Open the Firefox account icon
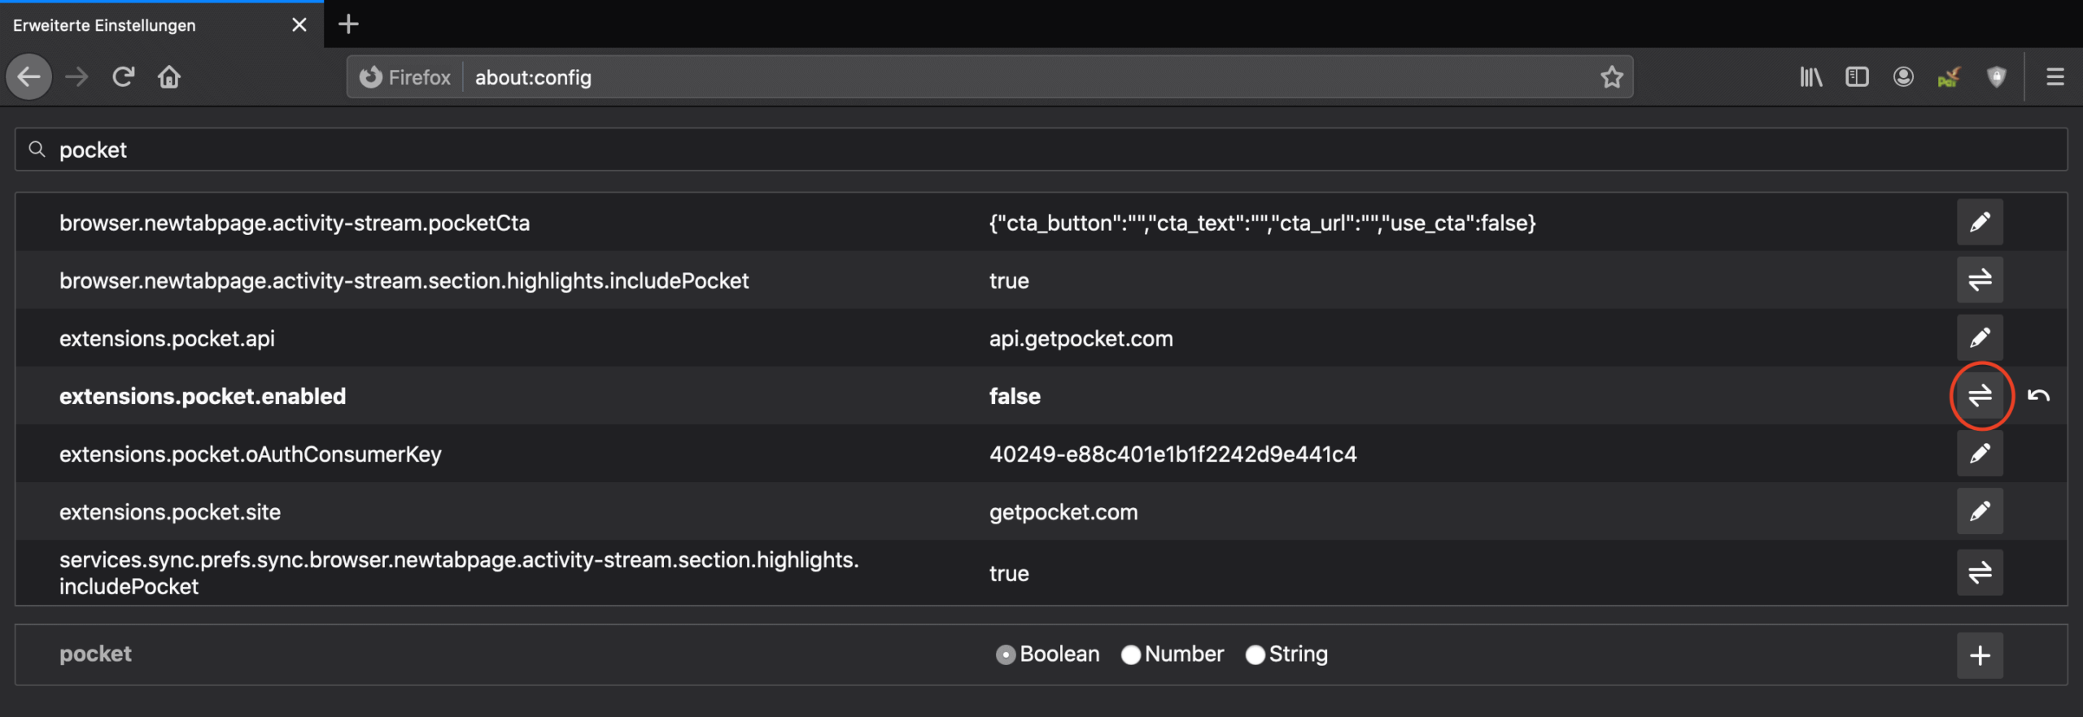This screenshot has width=2083, height=717. pos(1903,77)
